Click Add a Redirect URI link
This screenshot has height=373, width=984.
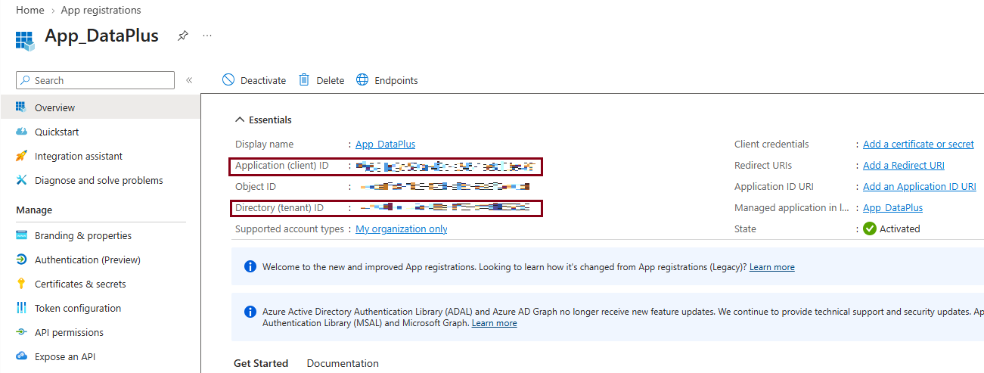click(x=904, y=165)
